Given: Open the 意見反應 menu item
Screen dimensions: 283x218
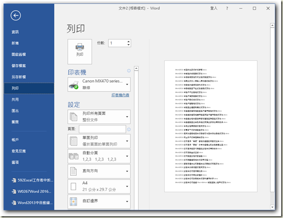Looking at the screenshot, I should 19,151.
